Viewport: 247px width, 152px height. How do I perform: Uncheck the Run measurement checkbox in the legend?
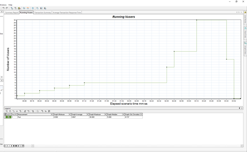[x=9, y=117]
